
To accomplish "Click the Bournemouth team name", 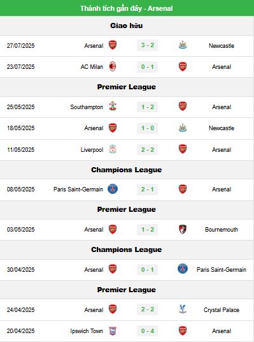I will click(x=222, y=230).
